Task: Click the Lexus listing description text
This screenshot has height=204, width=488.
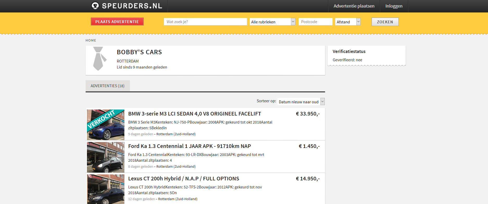Action: click(x=195, y=190)
